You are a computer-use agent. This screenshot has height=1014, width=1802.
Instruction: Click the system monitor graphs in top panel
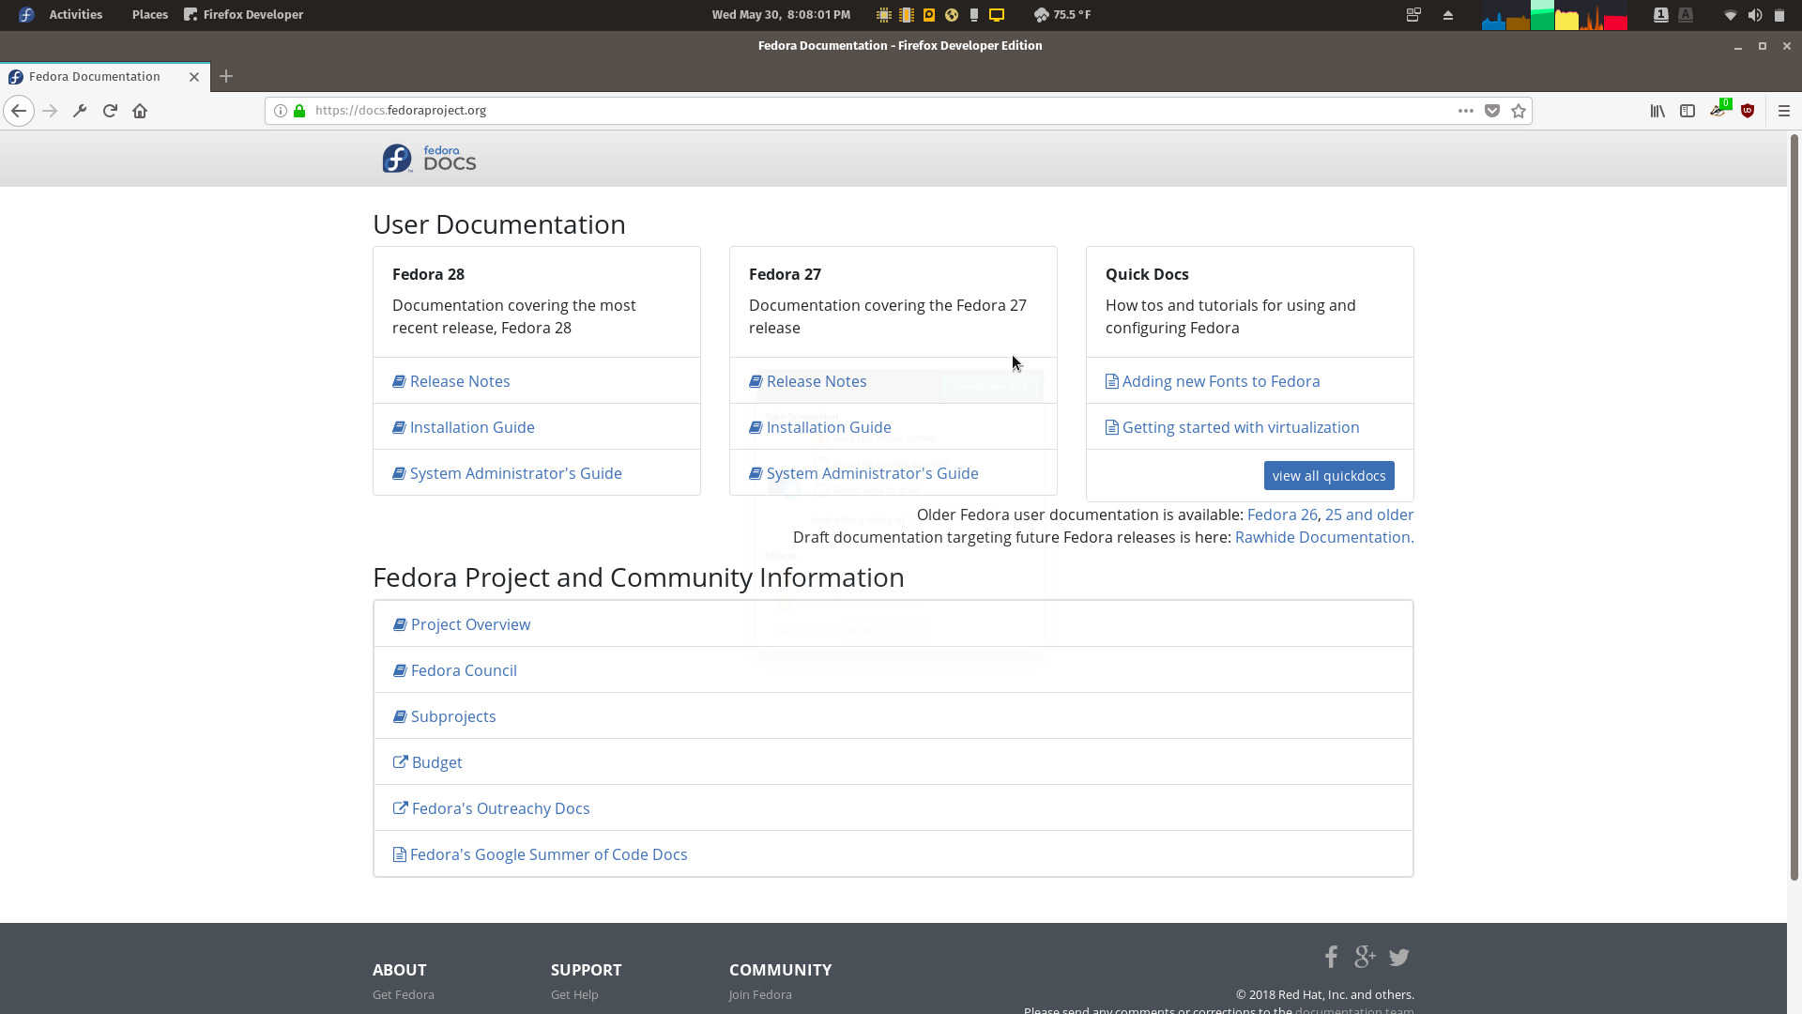click(x=1554, y=15)
